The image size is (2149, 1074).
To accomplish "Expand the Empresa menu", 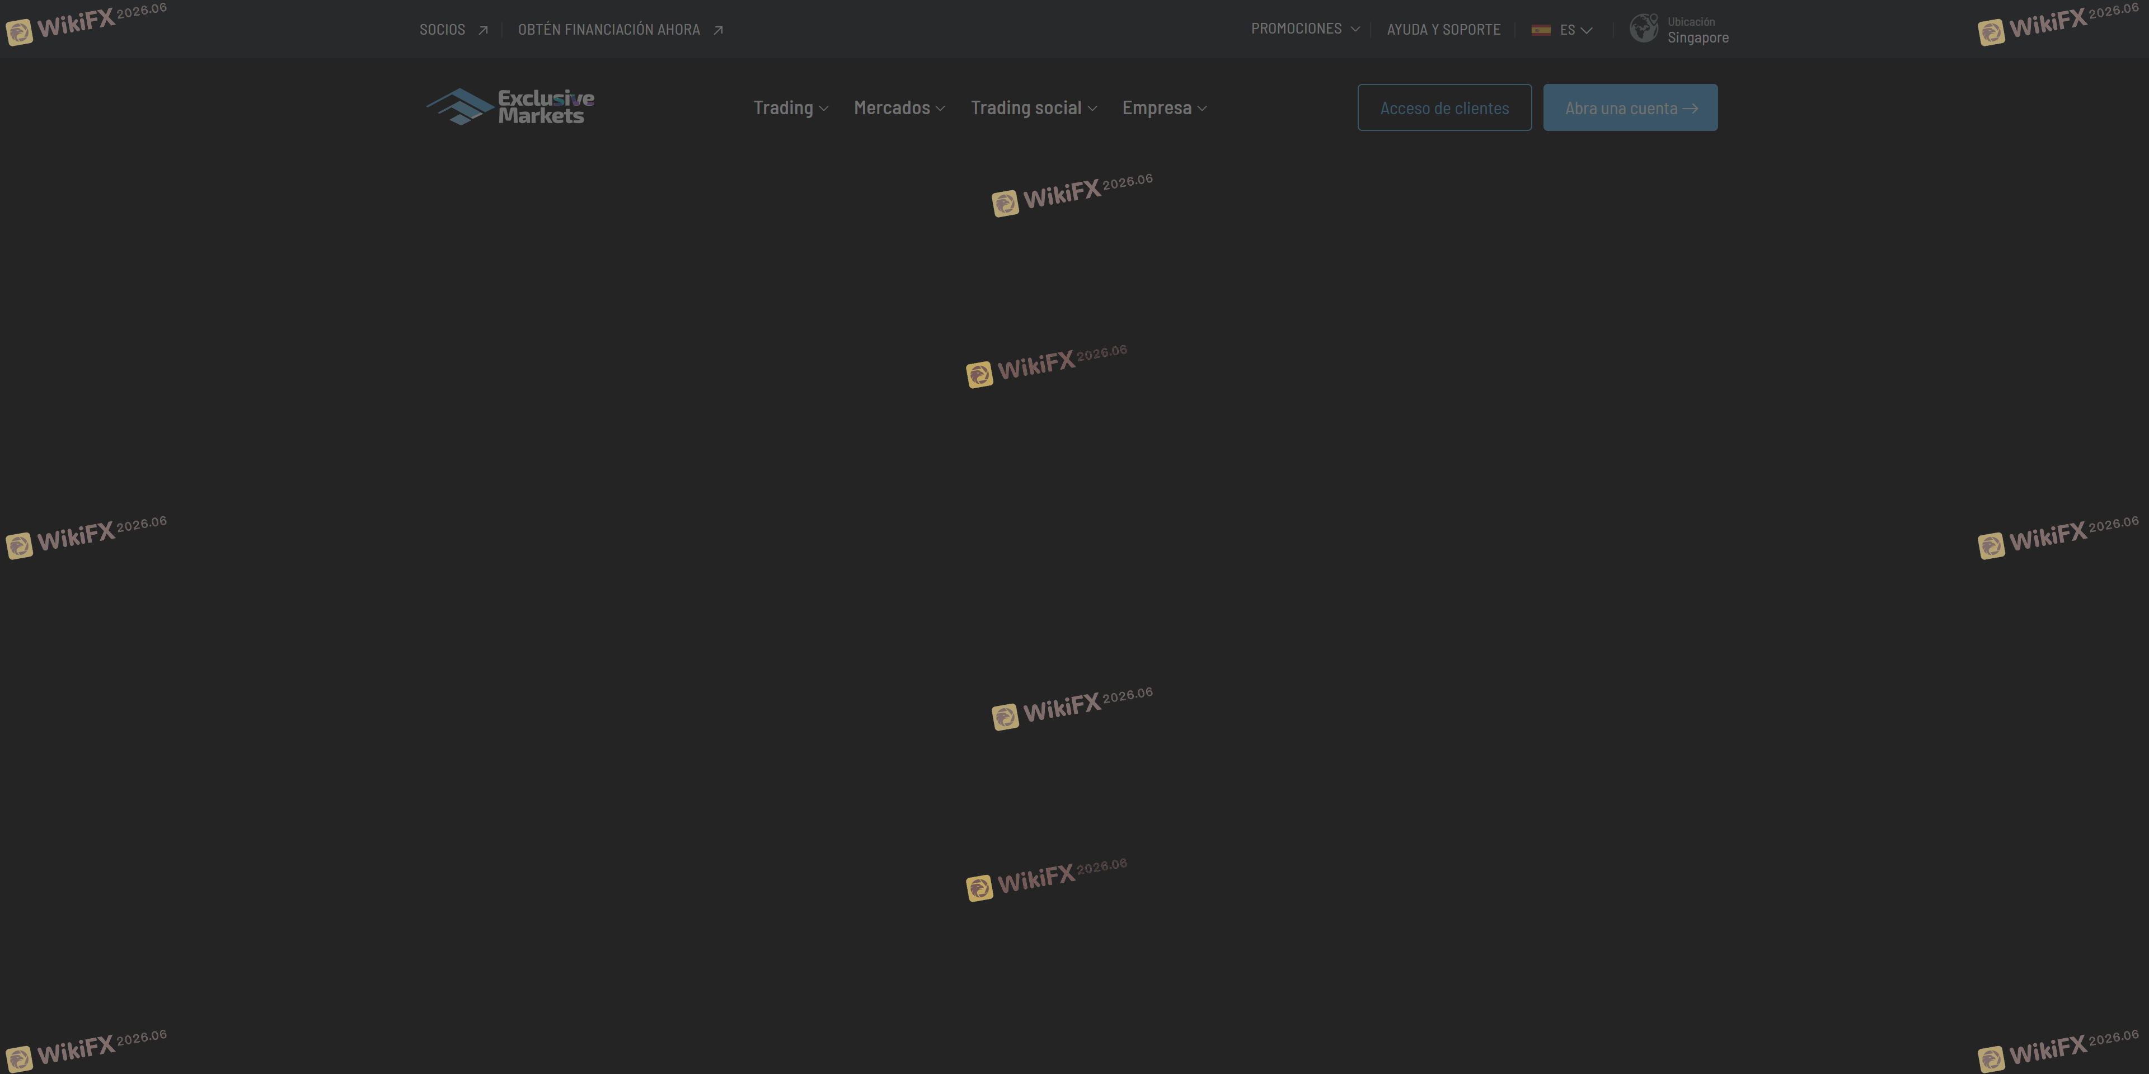I will pos(1165,107).
